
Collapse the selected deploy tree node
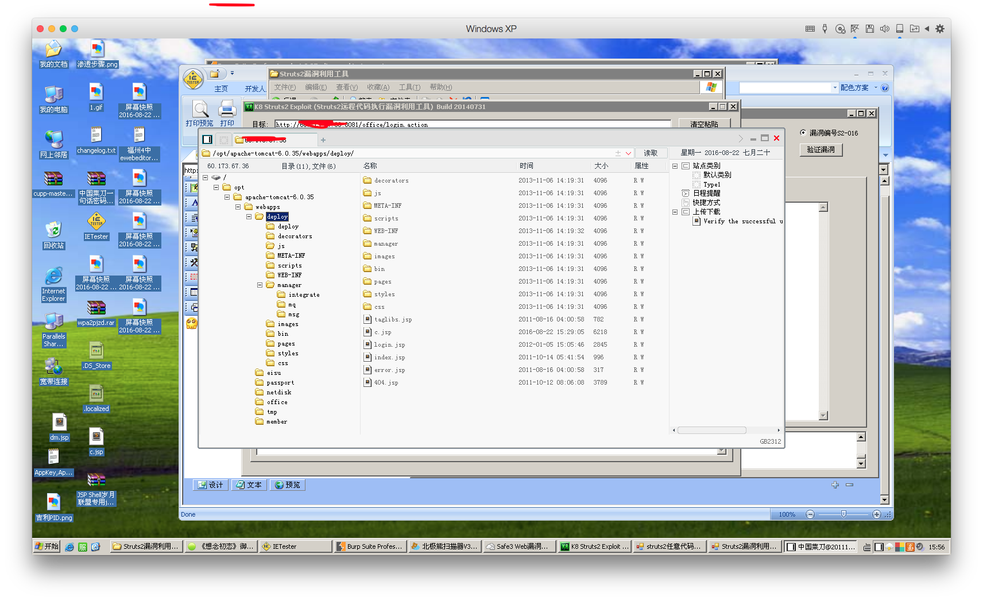coord(249,216)
